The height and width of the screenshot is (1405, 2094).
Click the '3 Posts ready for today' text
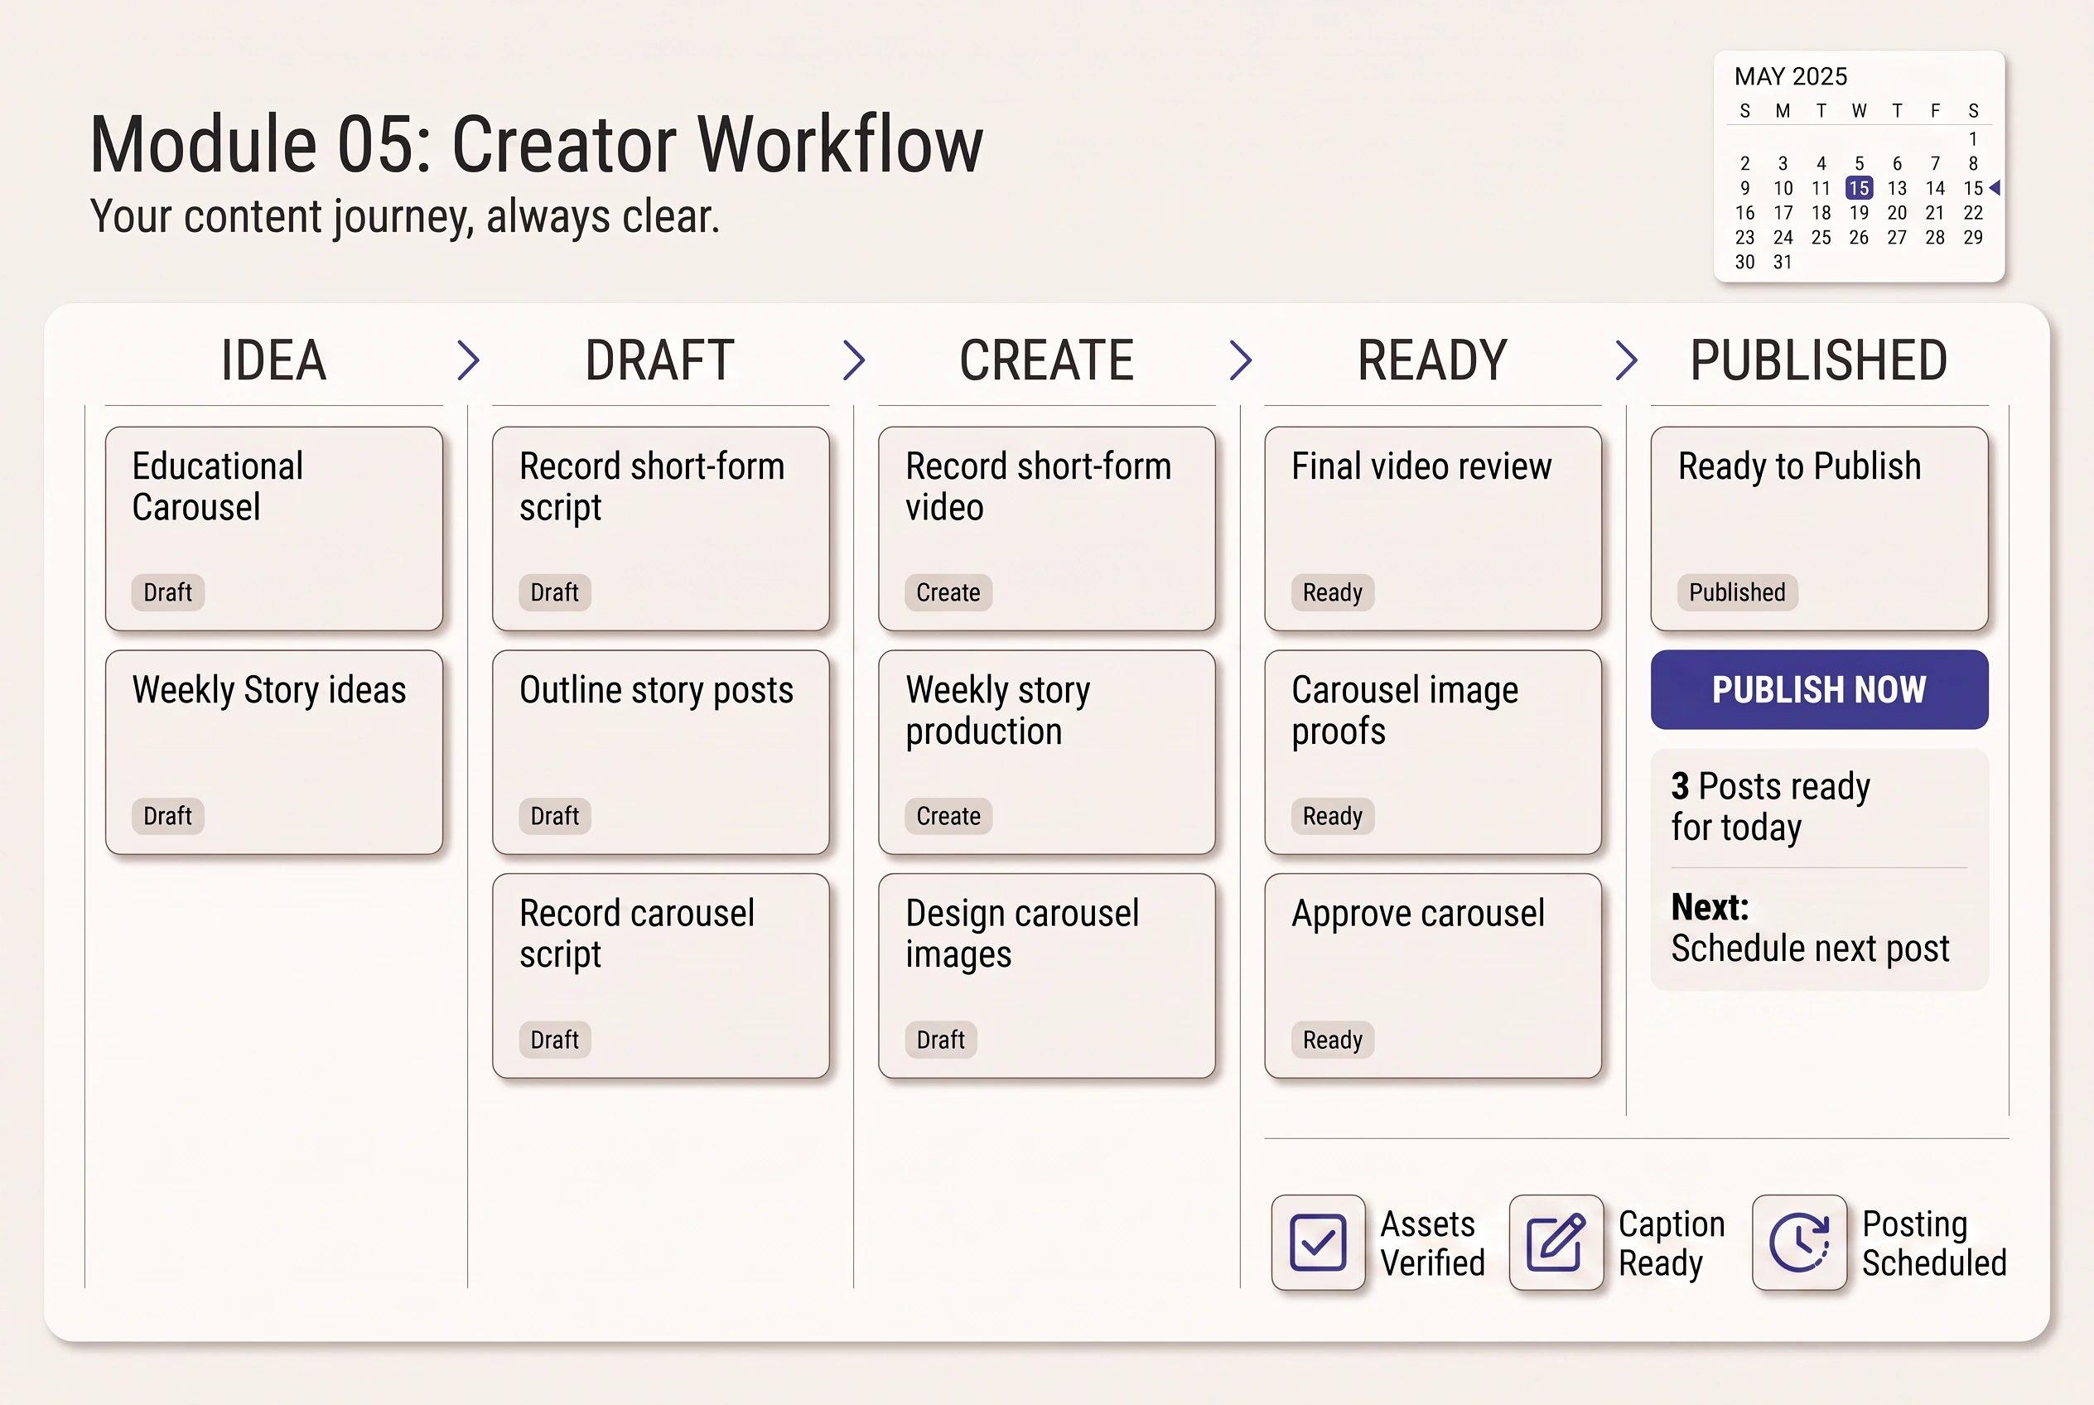1770,806
